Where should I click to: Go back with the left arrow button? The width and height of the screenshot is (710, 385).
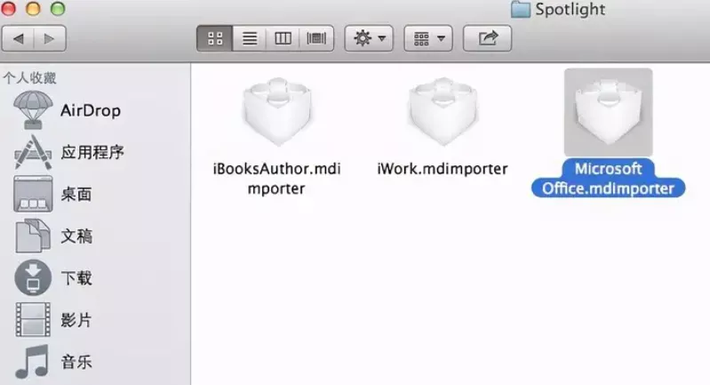(18, 38)
